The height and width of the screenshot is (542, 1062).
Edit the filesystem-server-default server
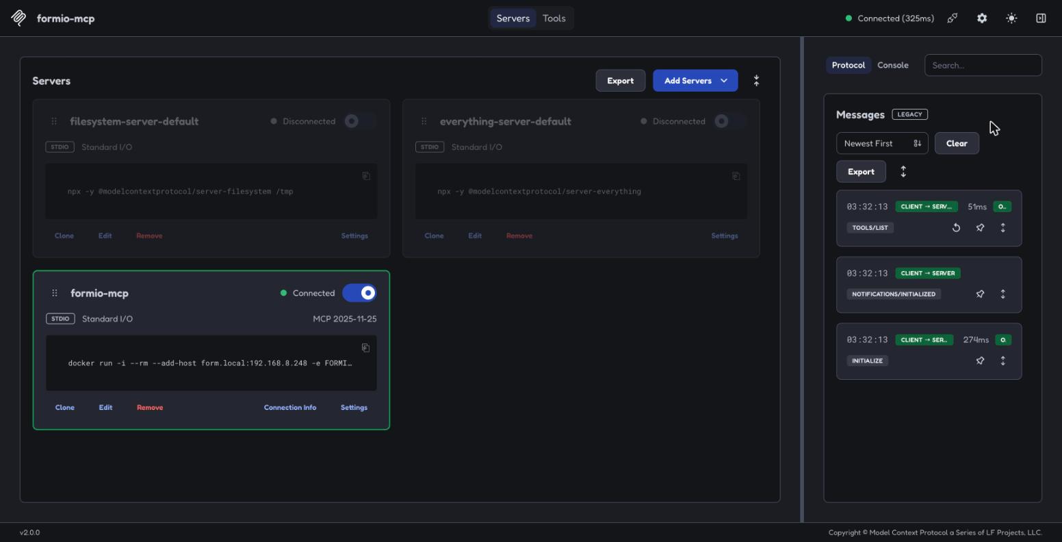tap(105, 235)
